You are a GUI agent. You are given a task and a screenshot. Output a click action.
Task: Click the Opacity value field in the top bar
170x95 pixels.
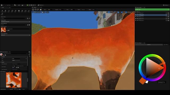(x=61, y=9)
